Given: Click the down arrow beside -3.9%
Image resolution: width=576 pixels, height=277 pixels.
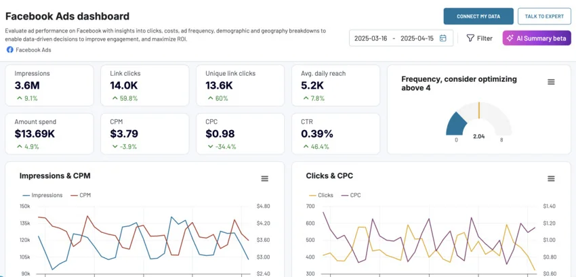Looking at the screenshot, I should pos(115,146).
